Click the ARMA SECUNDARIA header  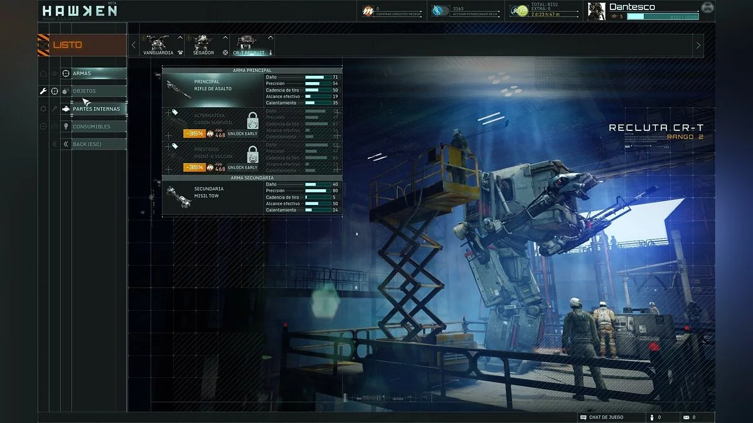pos(252,178)
